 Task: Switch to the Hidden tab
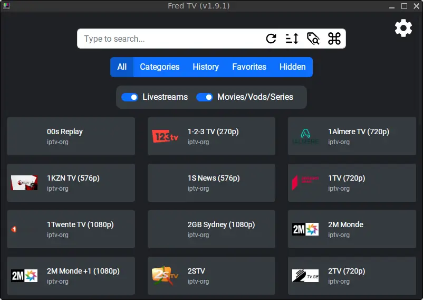click(292, 67)
